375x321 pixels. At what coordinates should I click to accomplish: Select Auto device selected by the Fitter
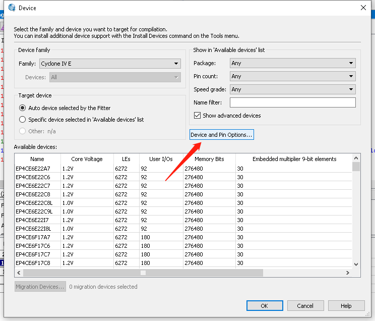pos(23,108)
